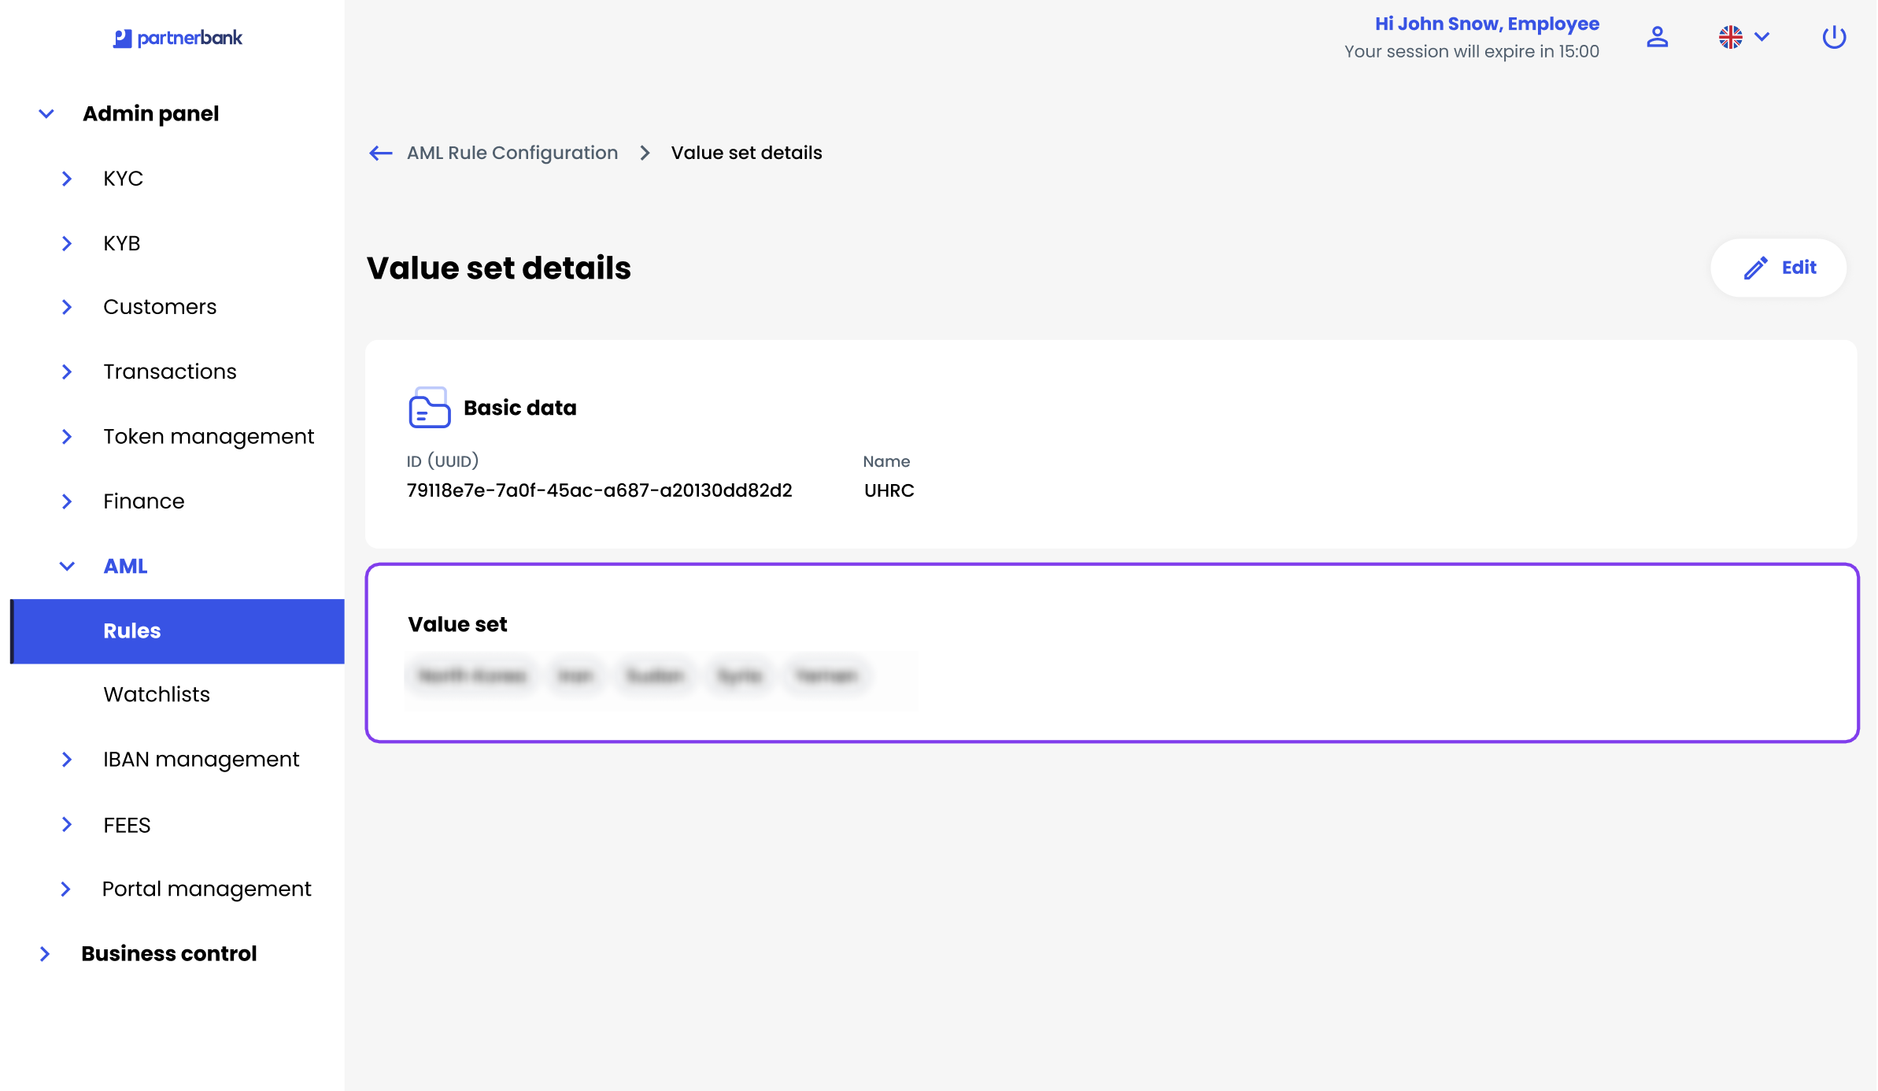
Task: Open the IBAN management item
Action: [201, 760]
